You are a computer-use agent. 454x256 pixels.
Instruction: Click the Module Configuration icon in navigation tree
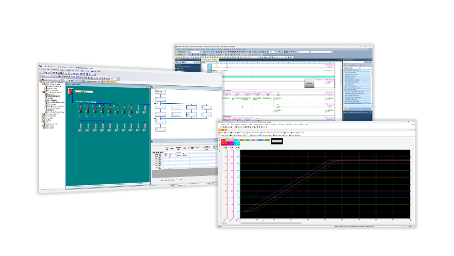tap(179, 67)
